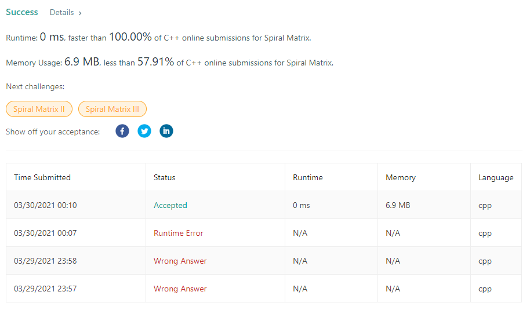Image resolution: width=530 pixels, height=310 pixels.
Task: View the Wrong Answer submission from 23:57
Action: (x=180, y=289)
